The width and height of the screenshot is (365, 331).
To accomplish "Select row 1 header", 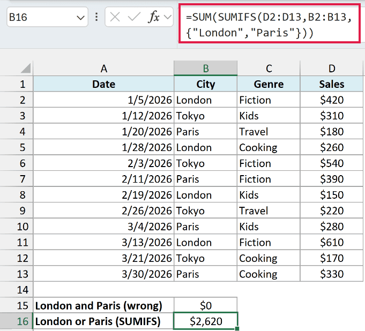I will point(17,84).
